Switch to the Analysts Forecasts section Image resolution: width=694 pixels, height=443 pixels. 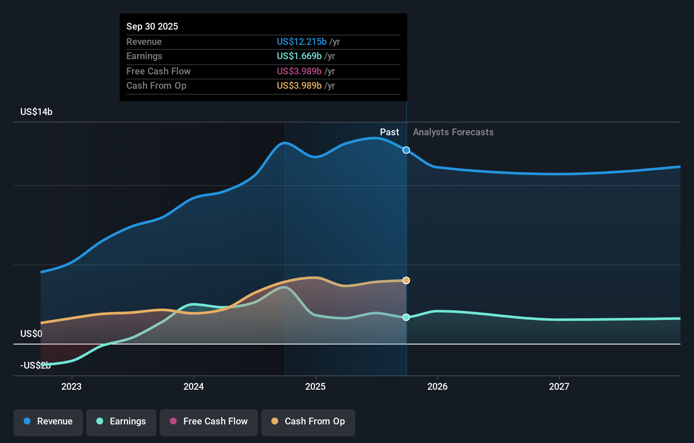point(453,132)
